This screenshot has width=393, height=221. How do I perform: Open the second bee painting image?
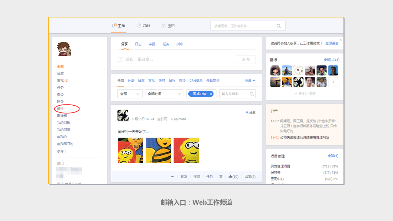click(158, 150)
